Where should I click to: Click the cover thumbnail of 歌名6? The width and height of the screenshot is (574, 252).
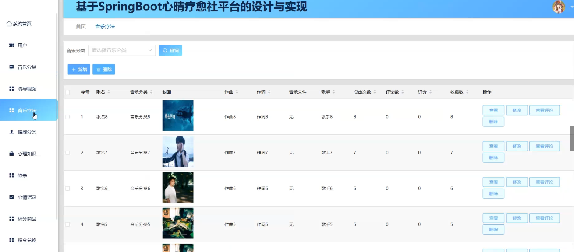coord(178,187)
